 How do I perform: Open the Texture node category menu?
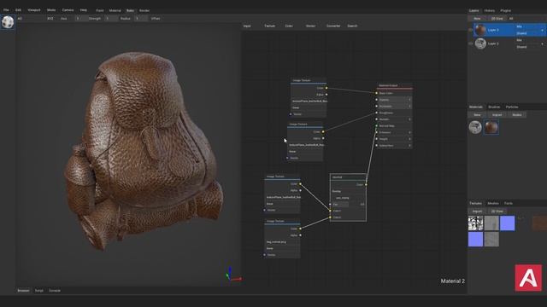pos(270,26)
